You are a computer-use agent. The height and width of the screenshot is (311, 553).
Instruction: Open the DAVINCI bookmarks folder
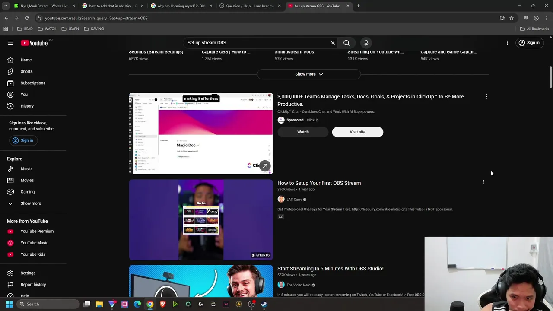[94, 29]
